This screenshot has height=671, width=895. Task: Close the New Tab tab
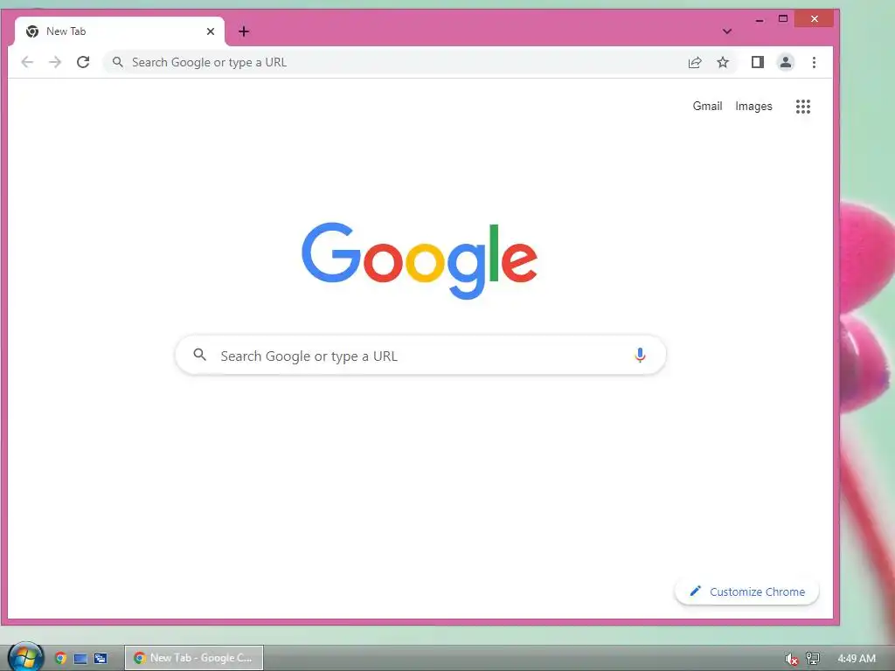coord(211,31)
